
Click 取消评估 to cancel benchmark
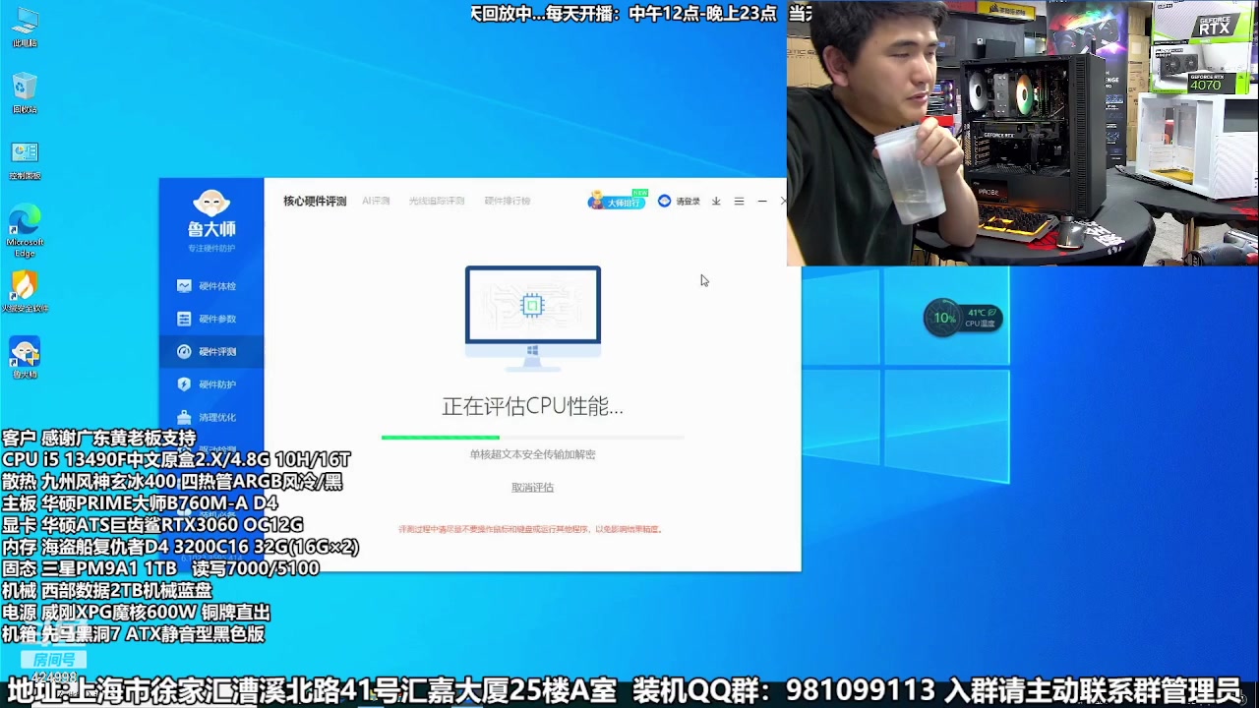point(532,488)
